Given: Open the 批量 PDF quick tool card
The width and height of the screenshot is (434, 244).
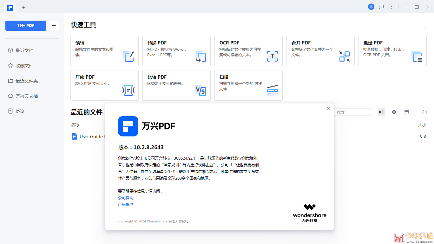Looking at the screenshot, I should pyautogui.click(x=392, y=51).
